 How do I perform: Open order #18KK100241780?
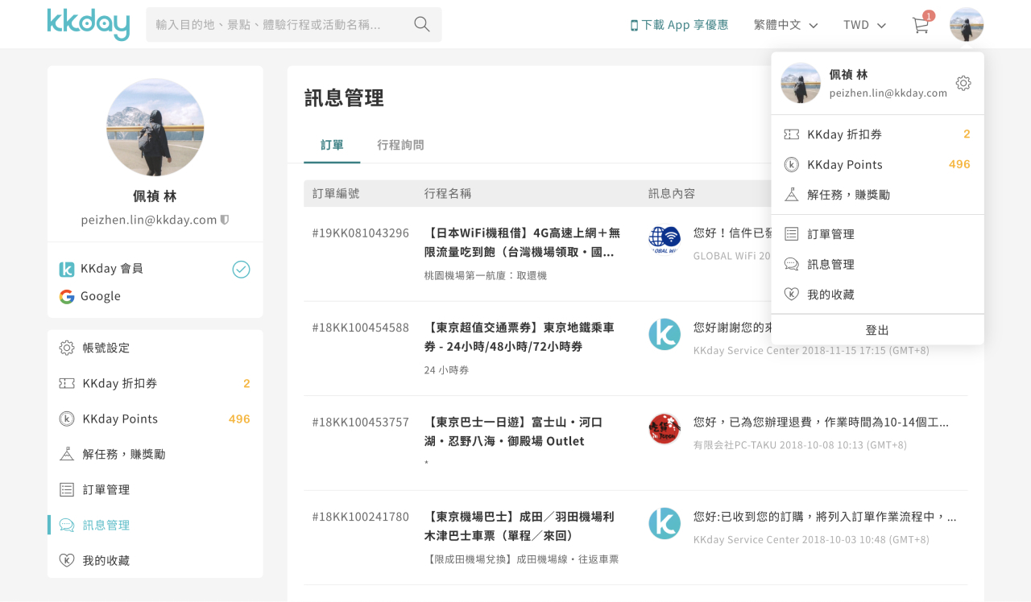(x=360, y=517)
